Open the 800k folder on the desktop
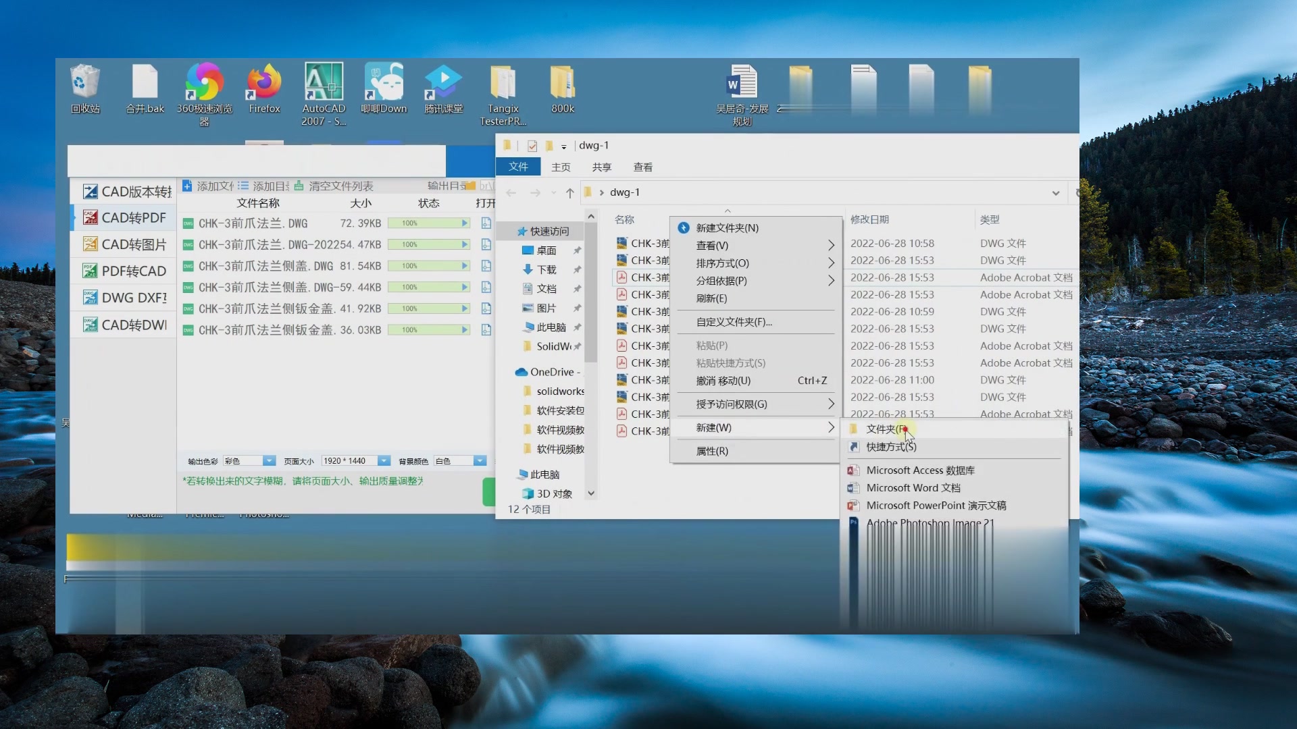 [x=563, y=89]
